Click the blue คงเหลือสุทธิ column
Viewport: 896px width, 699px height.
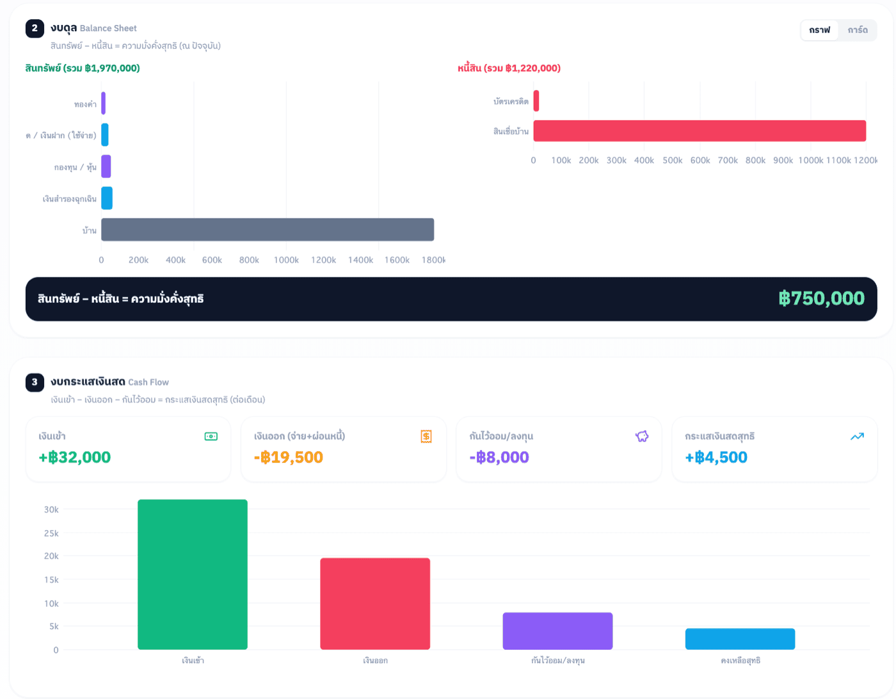[740, 639]
